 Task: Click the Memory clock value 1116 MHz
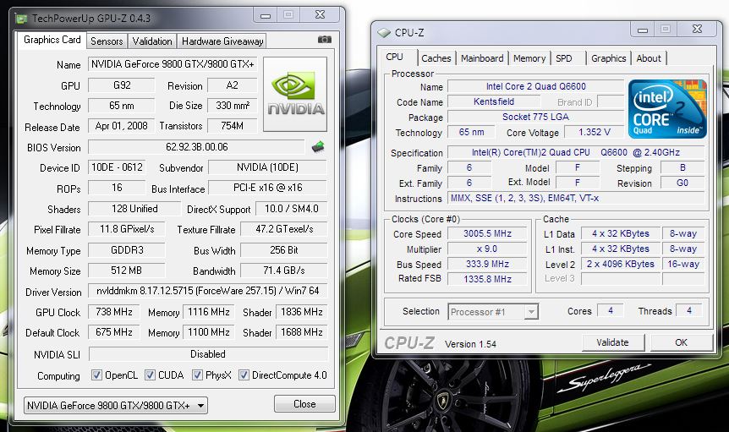pos(209,312)
